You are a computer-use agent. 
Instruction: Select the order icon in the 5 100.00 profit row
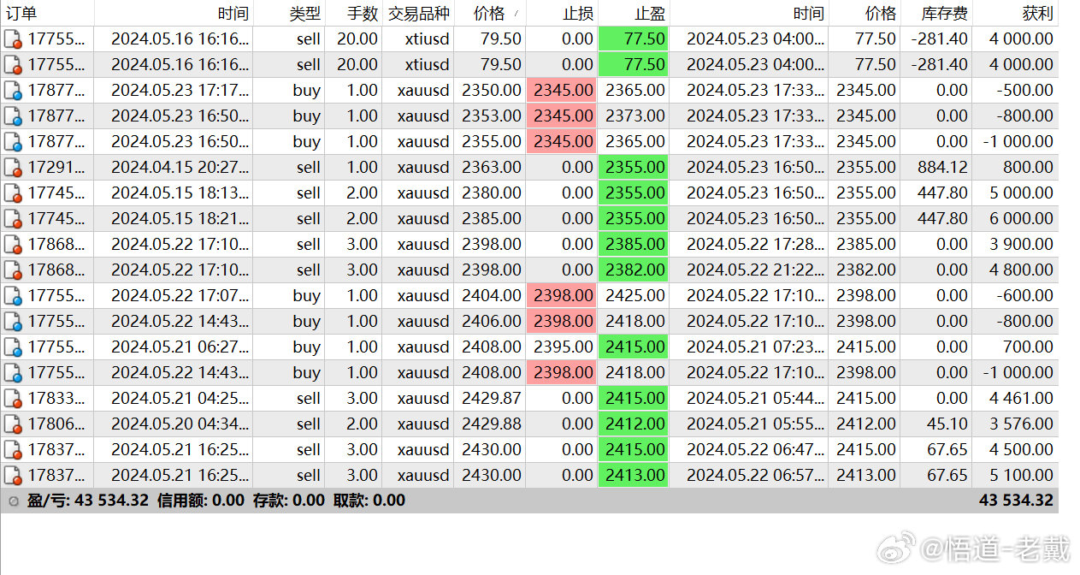(x=12, y=476)
